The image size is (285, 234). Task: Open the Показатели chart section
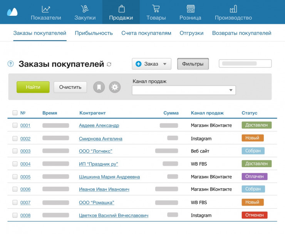pos(46,12)
